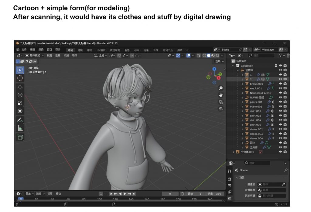Select the Move tool in the toolbar
The image size is (311, 212).
pyautogui.click(x=20, y=87)
